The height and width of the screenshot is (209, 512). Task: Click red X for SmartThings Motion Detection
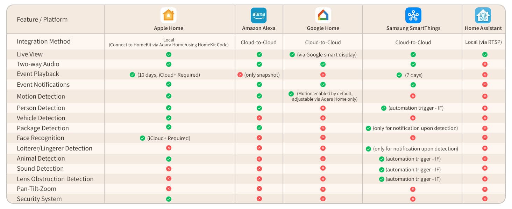point(413,96)
